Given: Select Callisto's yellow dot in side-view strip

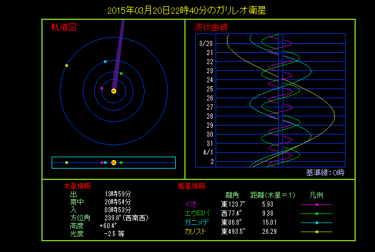Looking at the screenshot, I should click(67, 163).
